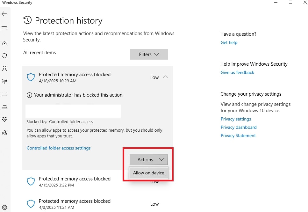The width and height of the screenshot is (308, 212).
Task: Open Firewall & network protection icon
Action: click(x=4, y=81)
